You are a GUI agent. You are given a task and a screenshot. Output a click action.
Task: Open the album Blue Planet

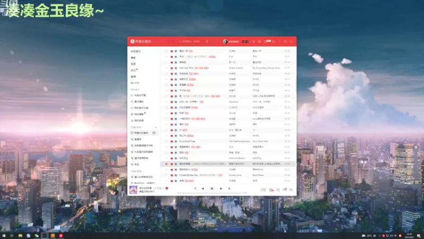(x=258, y=175)
